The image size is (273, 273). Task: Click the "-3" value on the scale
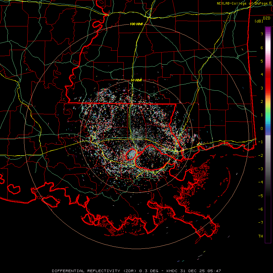coord(261,169)
